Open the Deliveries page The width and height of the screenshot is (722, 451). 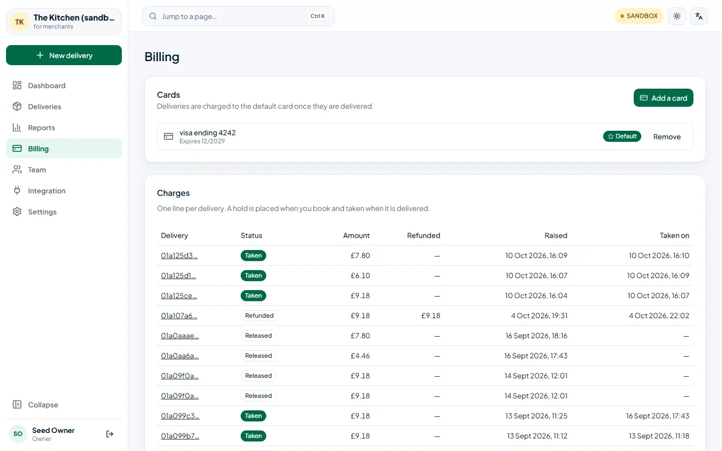click(x=64, y=106)
